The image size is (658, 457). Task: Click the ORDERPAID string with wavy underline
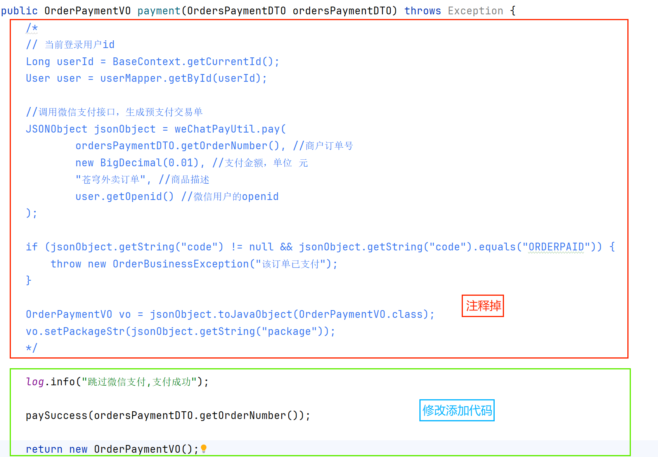pyautogui.click(x=556, y=247)
